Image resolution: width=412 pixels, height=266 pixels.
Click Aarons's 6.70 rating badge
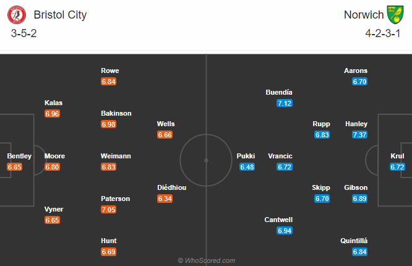360,82
